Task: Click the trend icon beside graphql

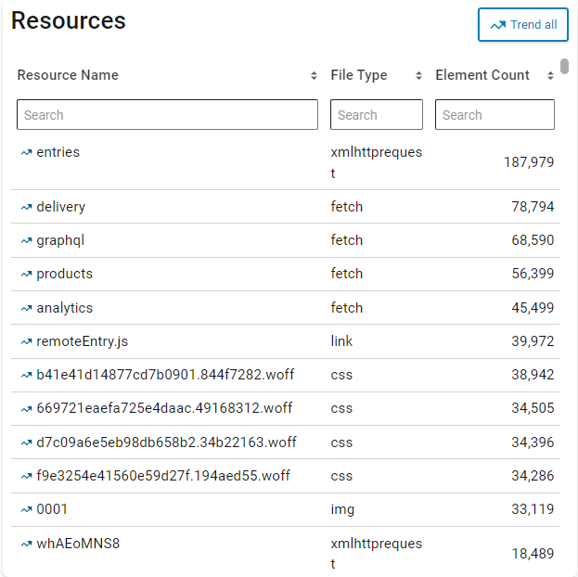Action: point(27,241)
